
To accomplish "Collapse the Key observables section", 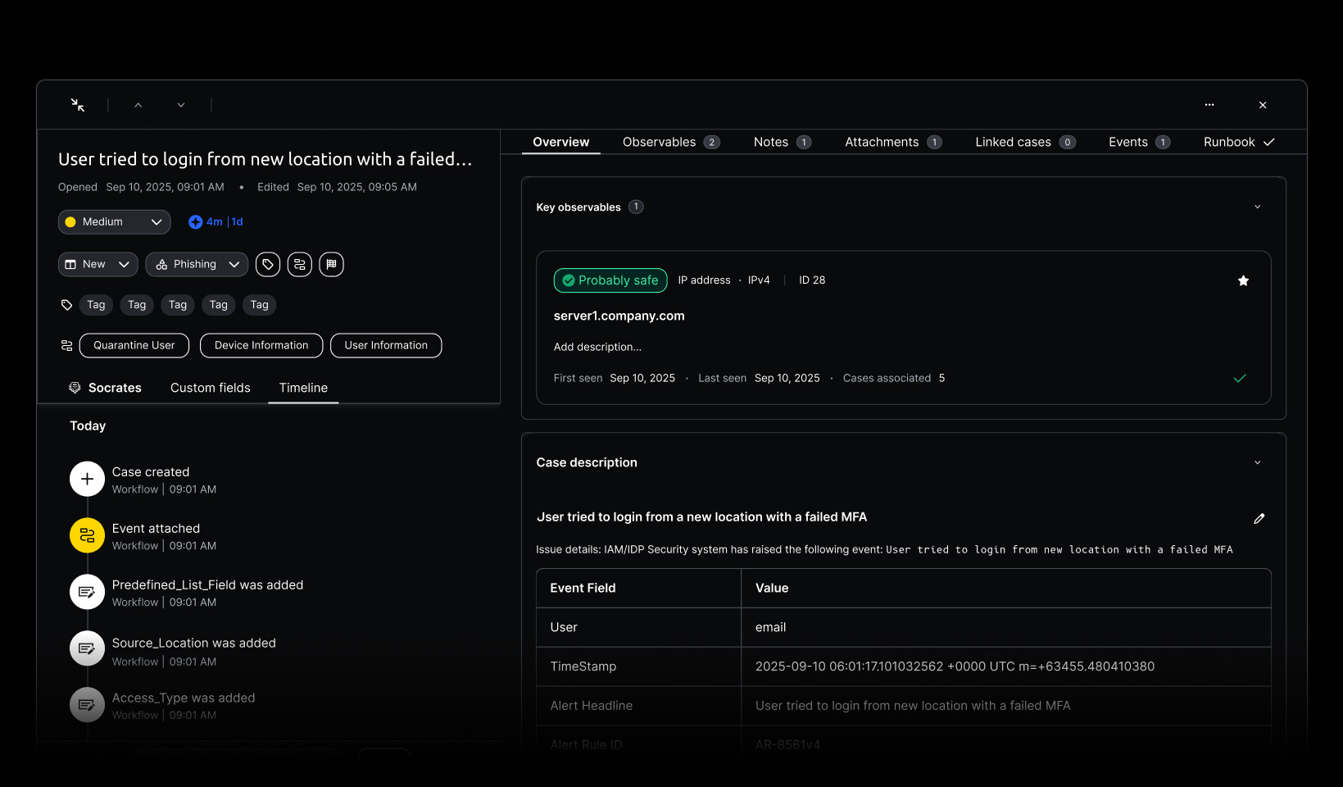I will pyautogui.click(x=1258, y=207).
